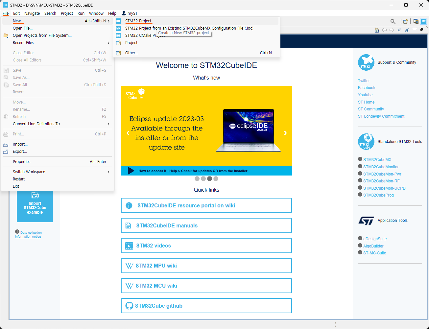Click the navigate forward arrow icon

(392, 30)
